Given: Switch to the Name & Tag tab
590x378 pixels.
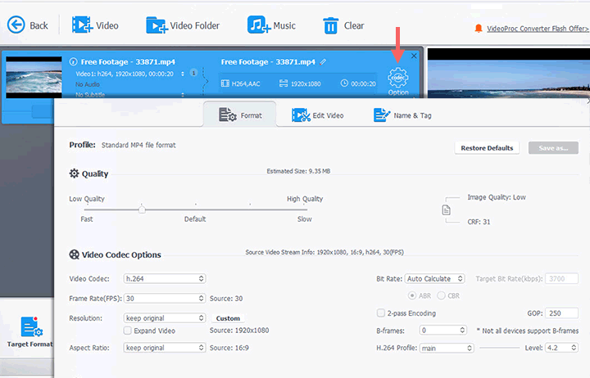Looking at the screenshot, I should click(402, 115).
